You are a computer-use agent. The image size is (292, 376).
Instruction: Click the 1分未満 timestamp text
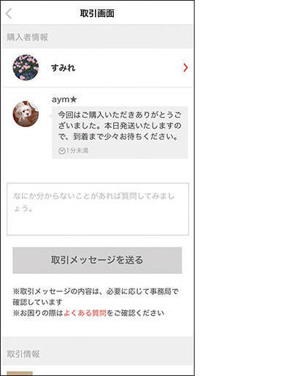click(77, 150)
